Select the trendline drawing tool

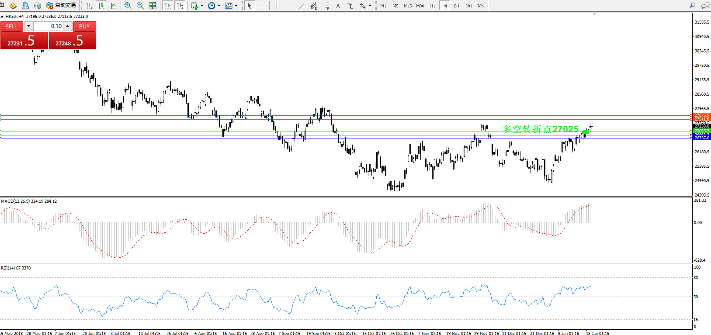coord(302,6)
